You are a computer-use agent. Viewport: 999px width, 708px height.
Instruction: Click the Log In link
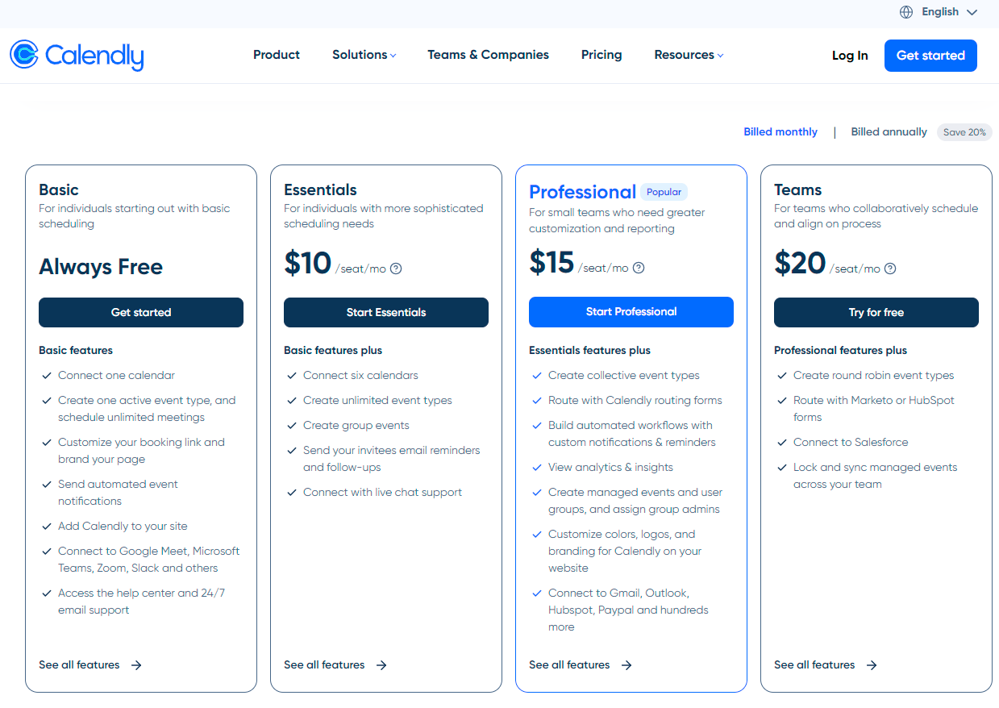tap(850, 56)
